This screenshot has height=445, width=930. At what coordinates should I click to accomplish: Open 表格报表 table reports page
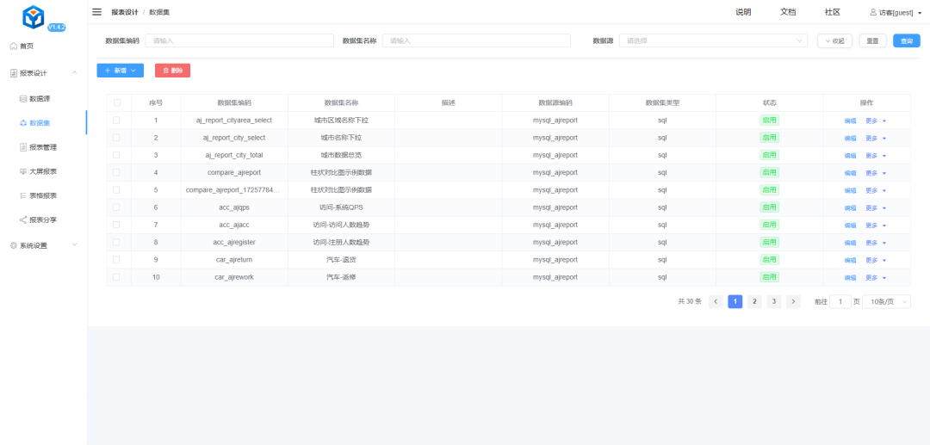pyautogui.click(x=43, y=195)
